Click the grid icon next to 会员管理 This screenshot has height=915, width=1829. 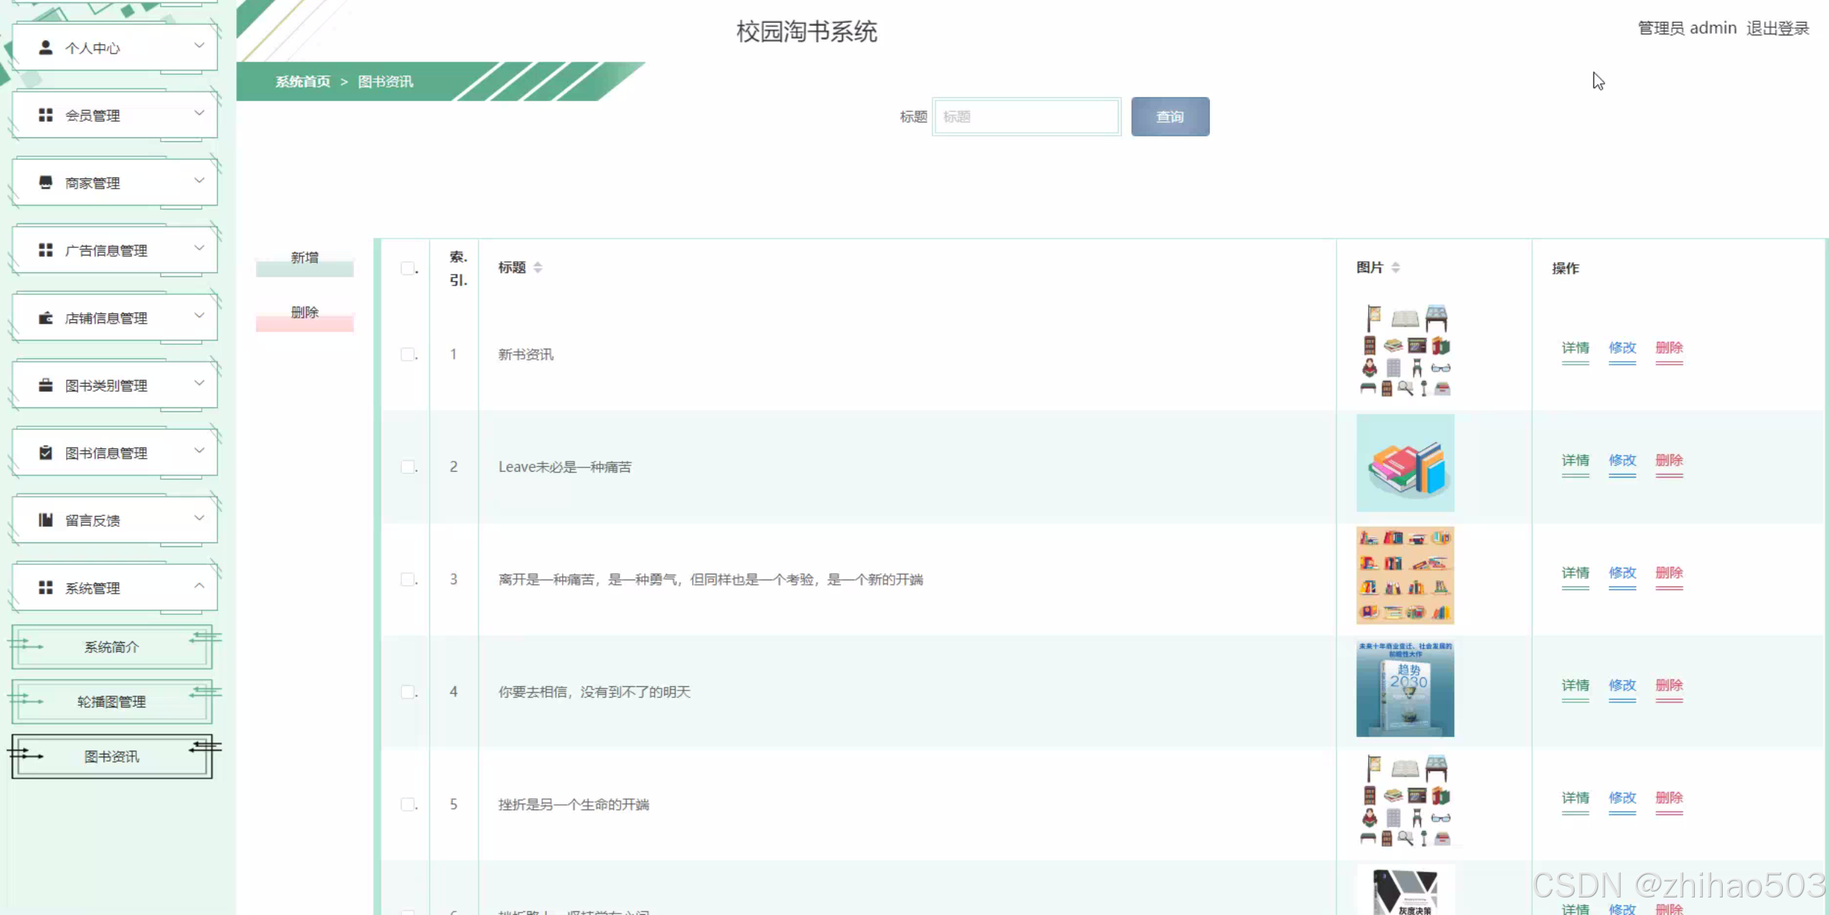coord(45,115)
